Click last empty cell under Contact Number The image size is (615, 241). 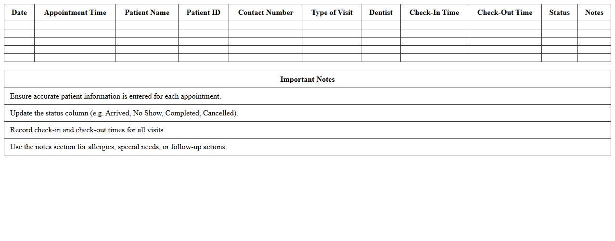(266, 58)
